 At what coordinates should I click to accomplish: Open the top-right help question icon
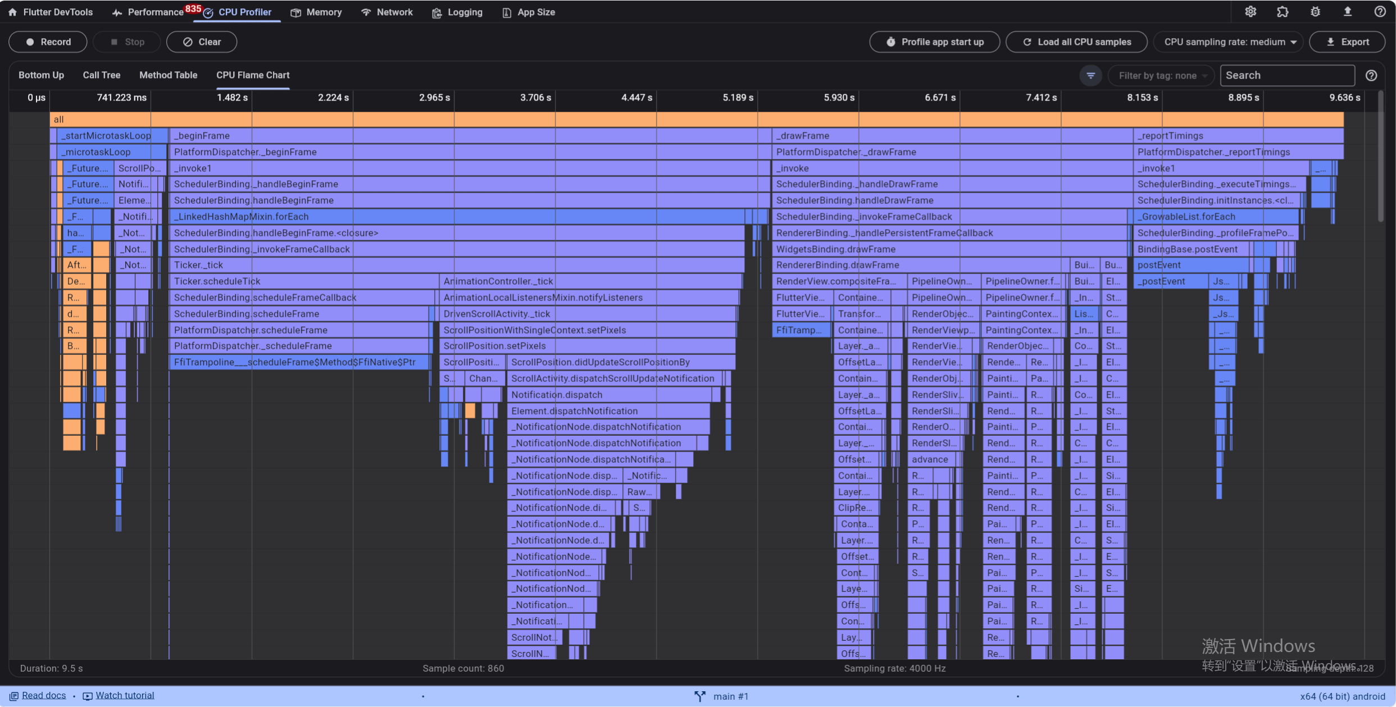tap(1380, 12)
